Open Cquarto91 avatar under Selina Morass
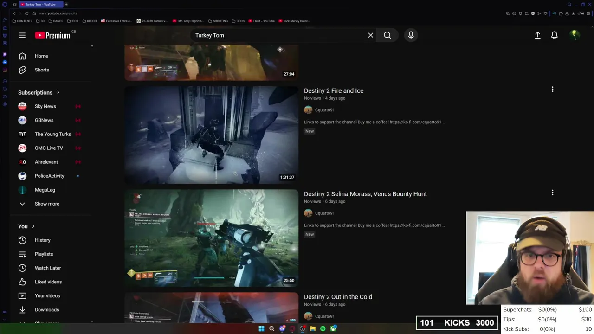 point(308,213)
